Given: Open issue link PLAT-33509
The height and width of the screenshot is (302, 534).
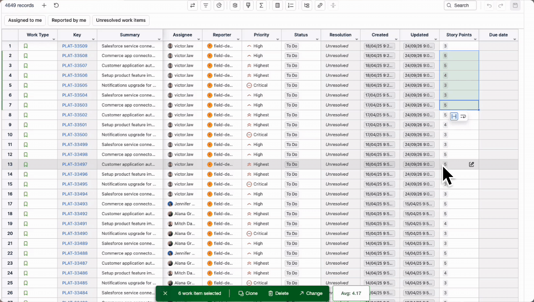Looking at the screenshot, I should 75,46.
